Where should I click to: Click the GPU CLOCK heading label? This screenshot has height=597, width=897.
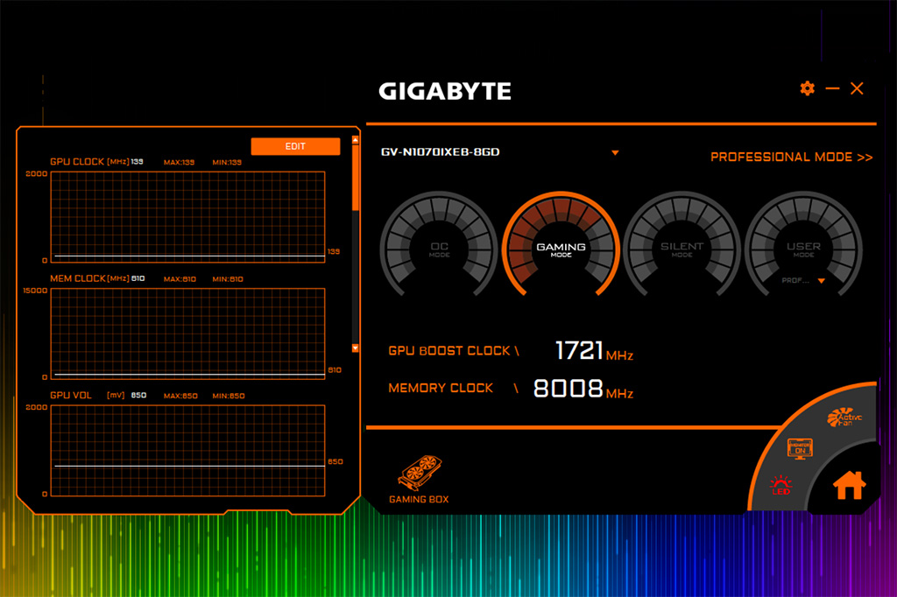point(77,162)
